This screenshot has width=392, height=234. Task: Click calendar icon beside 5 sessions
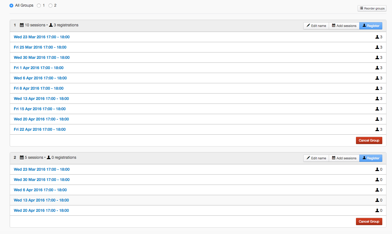tap(22, 158)
